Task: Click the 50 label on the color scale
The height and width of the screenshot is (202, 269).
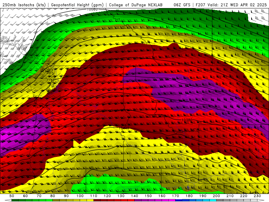Action: [x=12, y=196]
